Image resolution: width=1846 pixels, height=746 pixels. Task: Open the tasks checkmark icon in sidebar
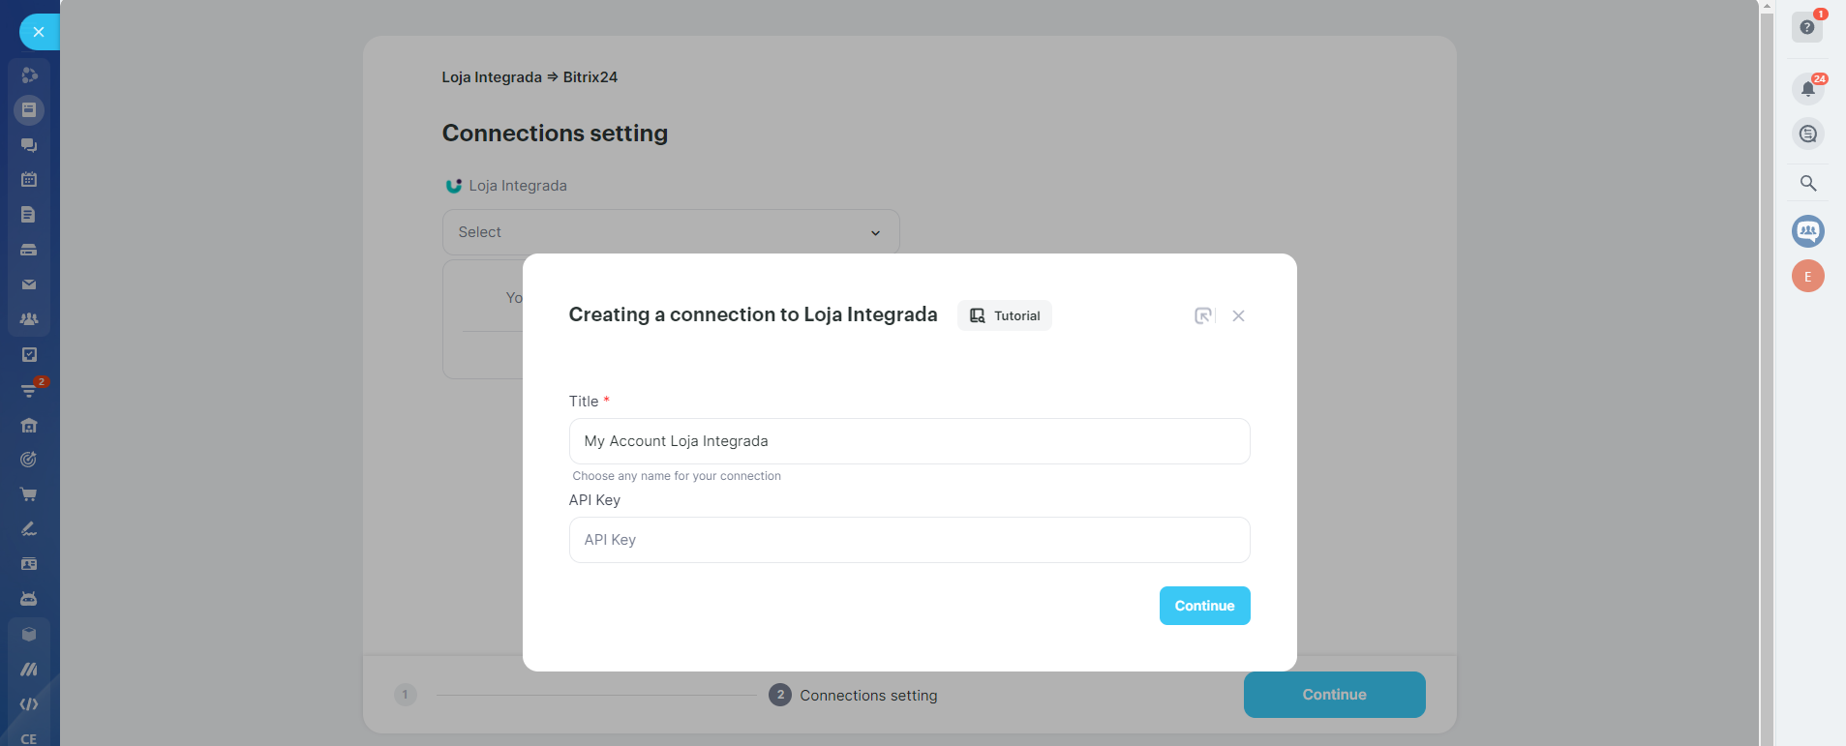coord(29,355)
